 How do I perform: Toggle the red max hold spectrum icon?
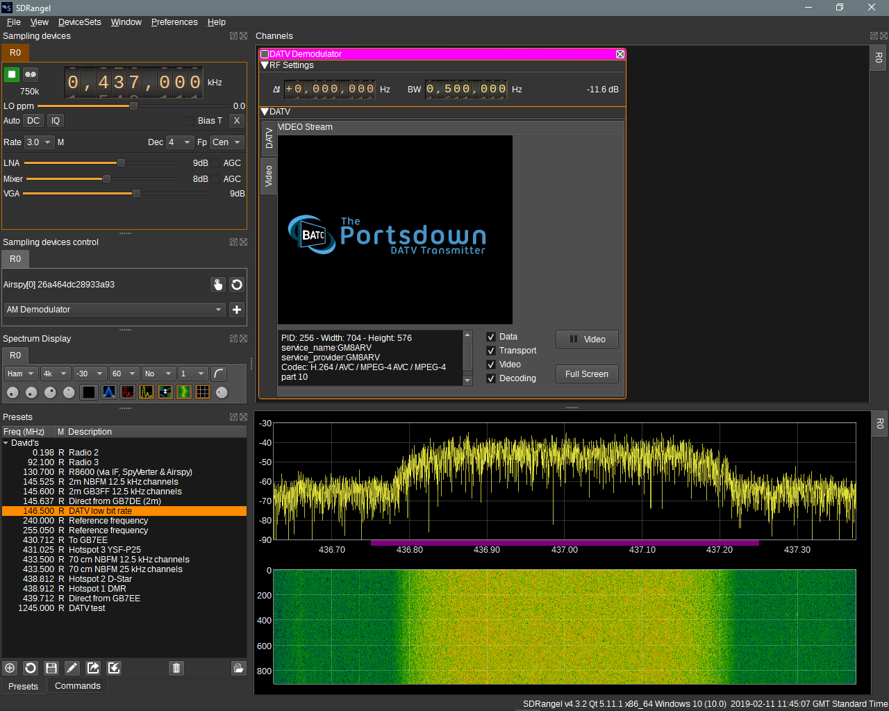[x=128, y=392]
